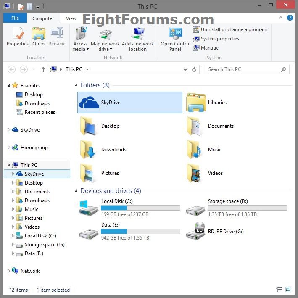Viewport: 298px width, 298px height.
Task: Switch to large icons view
Action: click(288, 290)
